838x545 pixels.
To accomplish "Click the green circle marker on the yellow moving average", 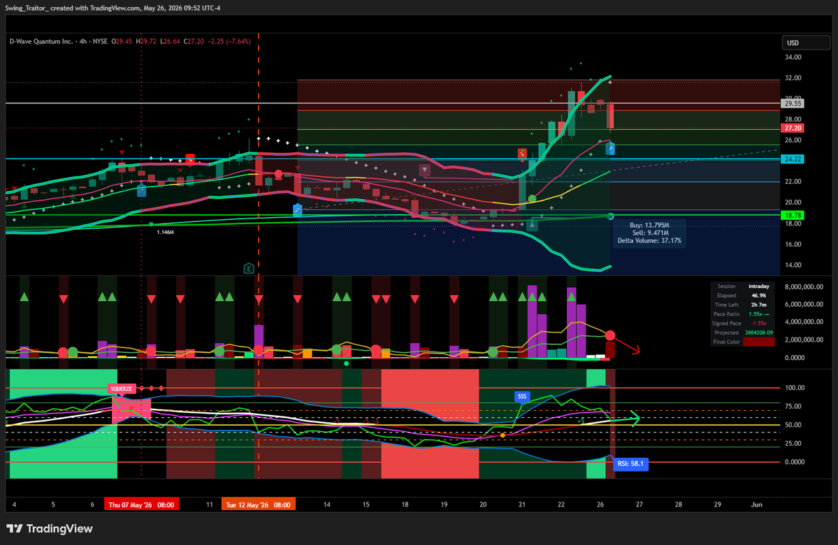I will pos(532,198).
